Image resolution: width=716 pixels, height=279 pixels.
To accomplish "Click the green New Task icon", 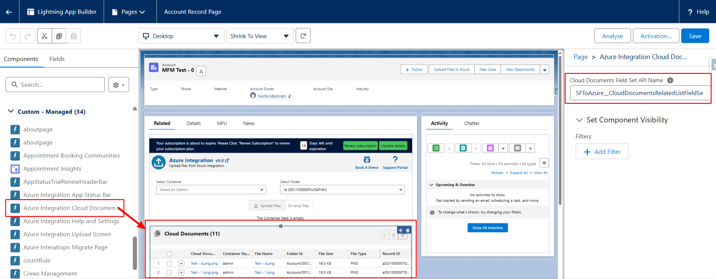I will click(436, 148).
